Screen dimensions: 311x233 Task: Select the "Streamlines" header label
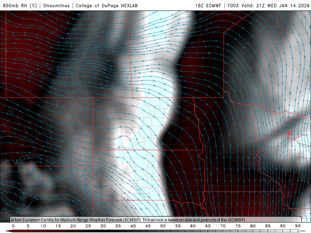[56, 5]
